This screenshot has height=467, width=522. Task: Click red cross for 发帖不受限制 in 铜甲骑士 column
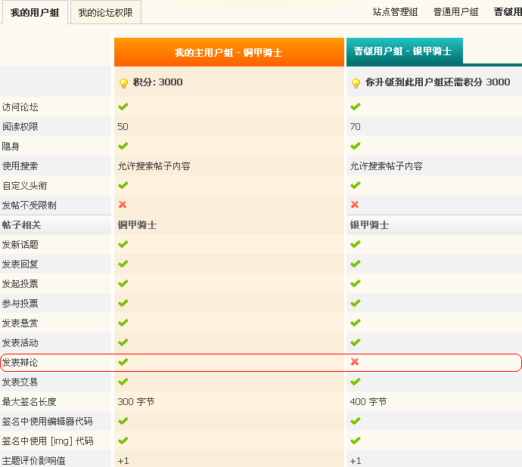click(123, 205)
